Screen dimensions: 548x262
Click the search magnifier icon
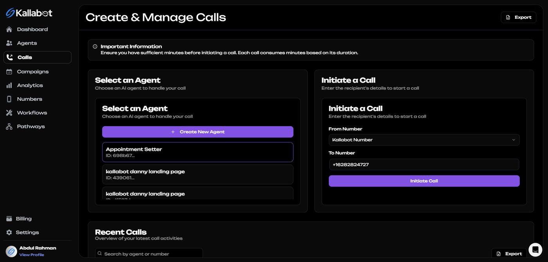(x=100, y=254)
